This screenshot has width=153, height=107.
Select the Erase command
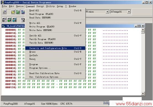pos(55,52)
